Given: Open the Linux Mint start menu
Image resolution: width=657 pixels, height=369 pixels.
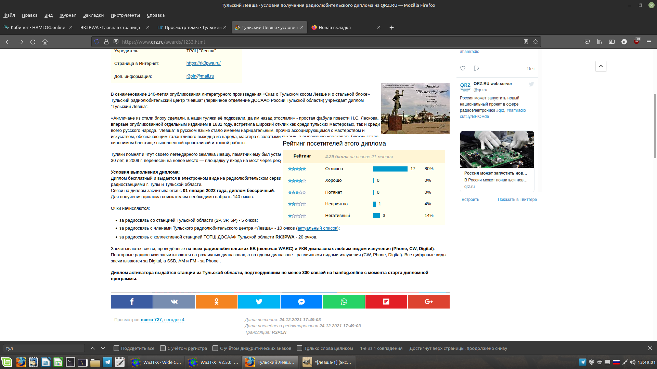Looking at the screenshot, I should 7,362.
